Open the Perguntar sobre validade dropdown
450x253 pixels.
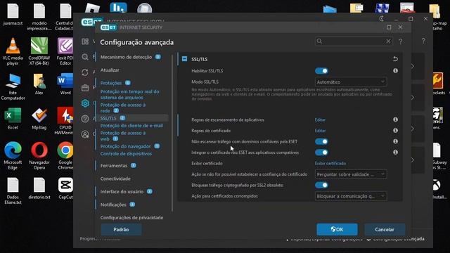tap(351, 174)
